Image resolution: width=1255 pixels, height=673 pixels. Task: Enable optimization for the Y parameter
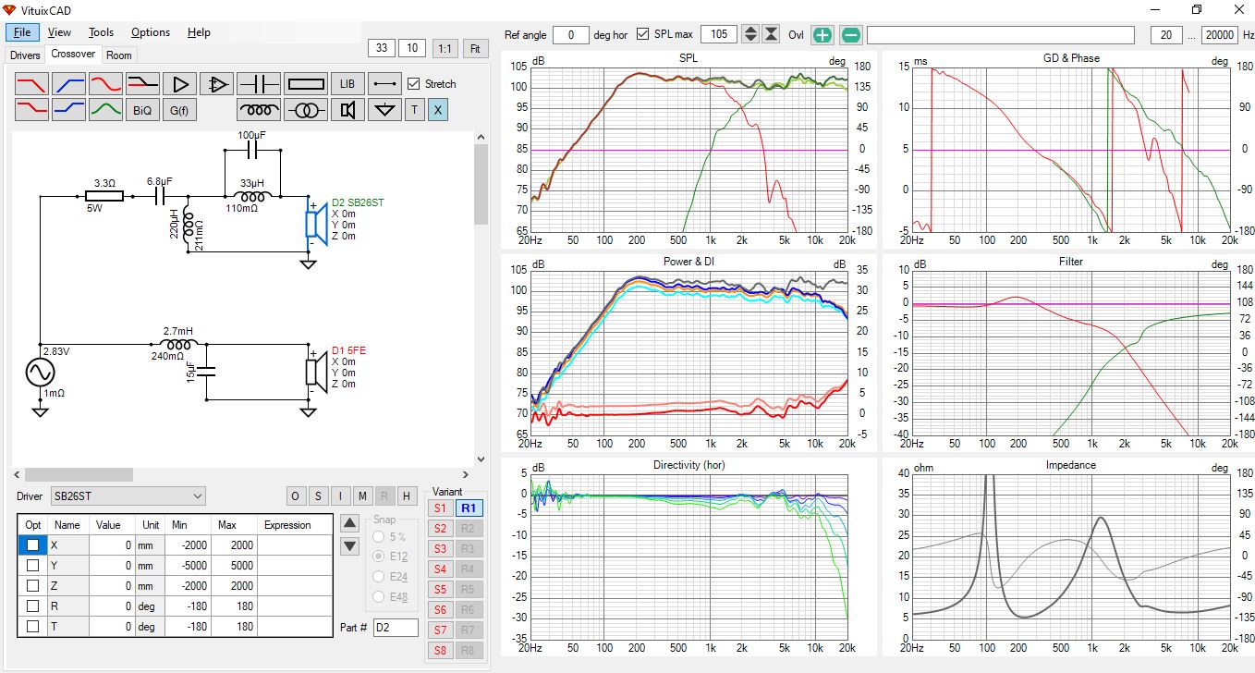pos(32,565)
